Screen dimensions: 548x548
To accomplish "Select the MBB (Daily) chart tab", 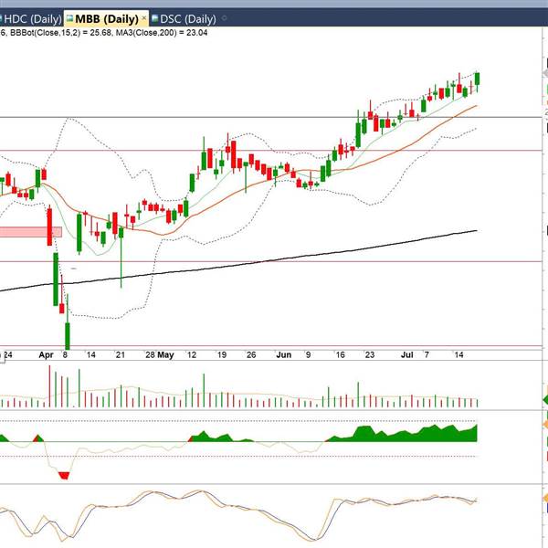I will pos(106,18).
